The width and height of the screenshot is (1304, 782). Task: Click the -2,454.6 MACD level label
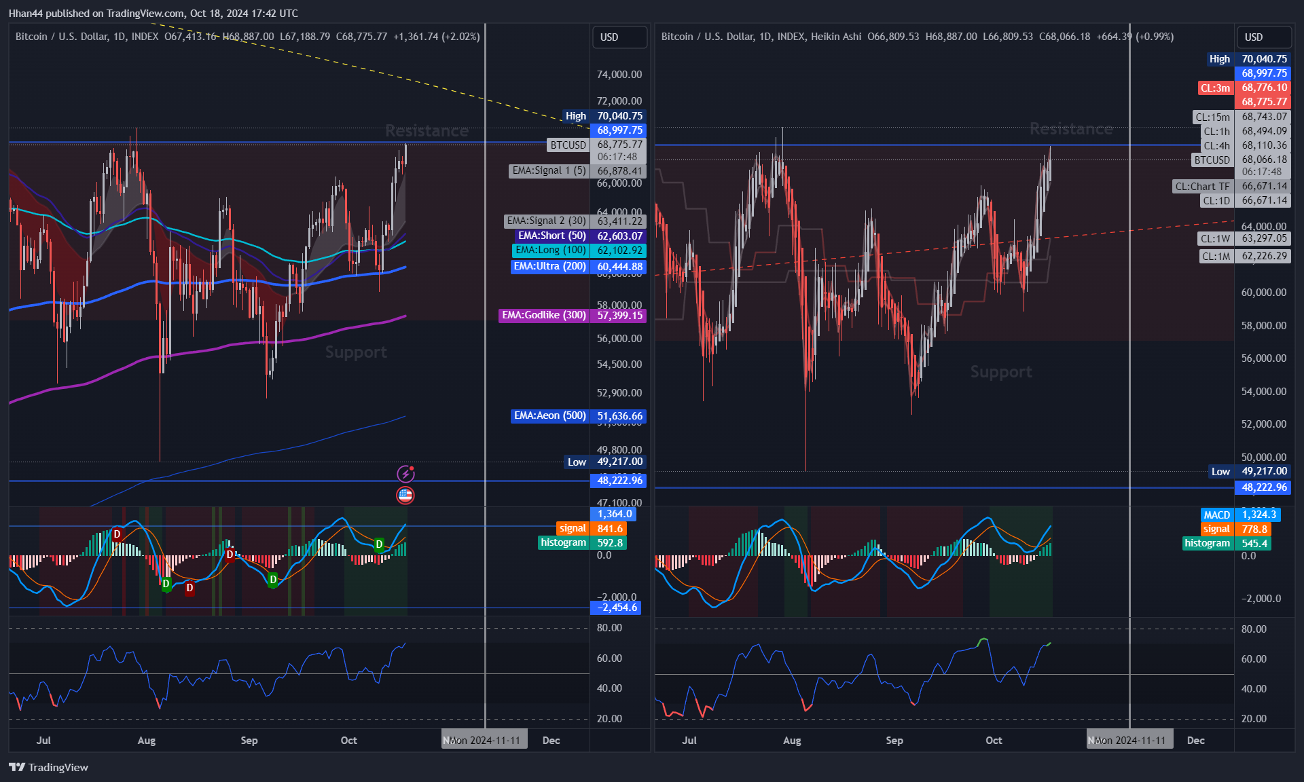coord(616,608)
